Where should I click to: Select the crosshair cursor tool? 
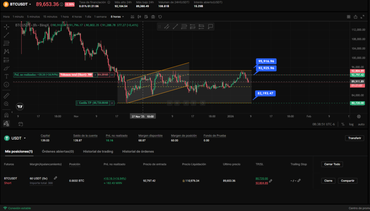point(7,27)
